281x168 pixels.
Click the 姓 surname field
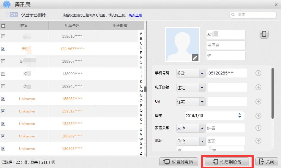pos(226,55)
